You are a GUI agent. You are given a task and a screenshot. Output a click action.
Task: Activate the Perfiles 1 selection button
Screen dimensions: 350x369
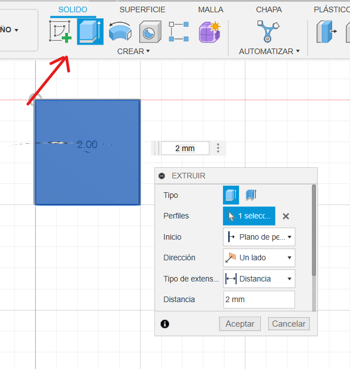pyautogui.click(x=249, y=216)
